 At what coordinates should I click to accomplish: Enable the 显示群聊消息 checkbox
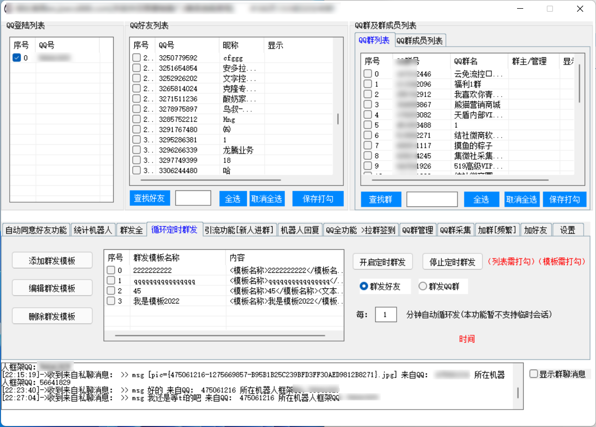click(x=534, y=374)
